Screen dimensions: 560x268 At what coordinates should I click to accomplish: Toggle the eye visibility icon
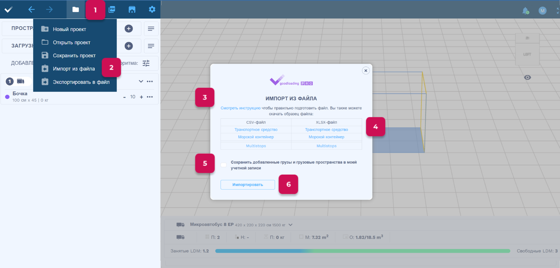point(527,77)
